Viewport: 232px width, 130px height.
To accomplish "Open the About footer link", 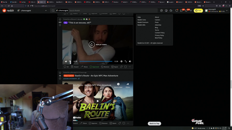I will tap(157, 17).
